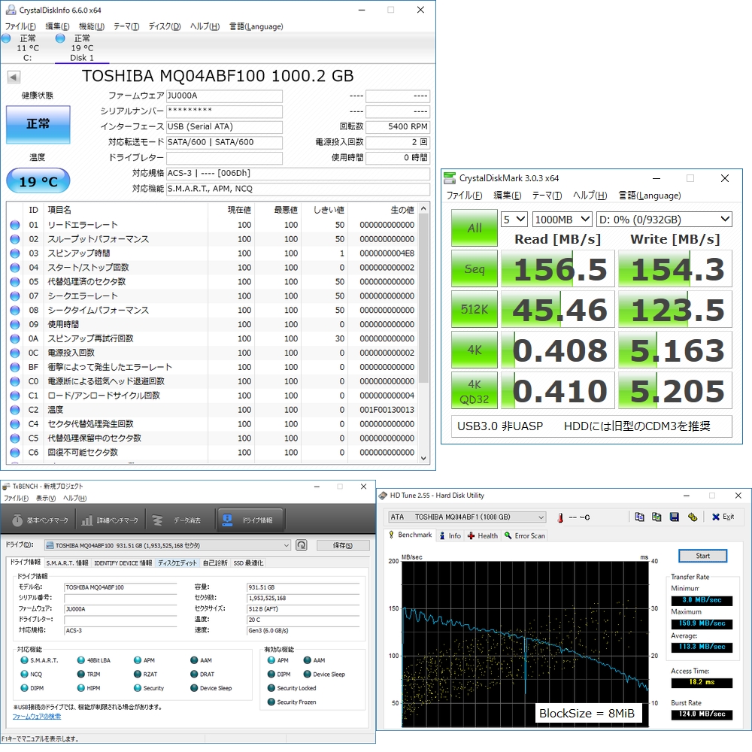Click CrystalDiskInfo previous-disk arrow icon

[x=14, y=77]
